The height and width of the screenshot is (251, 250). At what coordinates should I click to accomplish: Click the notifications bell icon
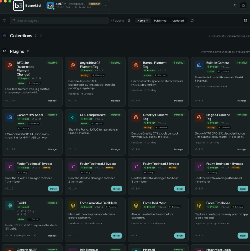[x=235, y=5]
